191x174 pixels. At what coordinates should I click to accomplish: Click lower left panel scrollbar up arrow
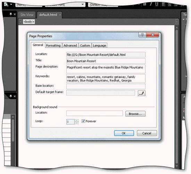pos(13,117)
